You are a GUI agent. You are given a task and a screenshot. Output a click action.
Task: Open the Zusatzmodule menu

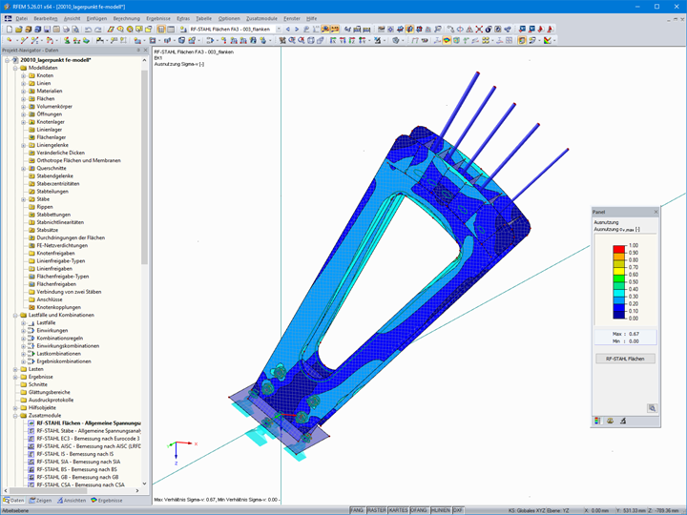(x=261, y=18)
